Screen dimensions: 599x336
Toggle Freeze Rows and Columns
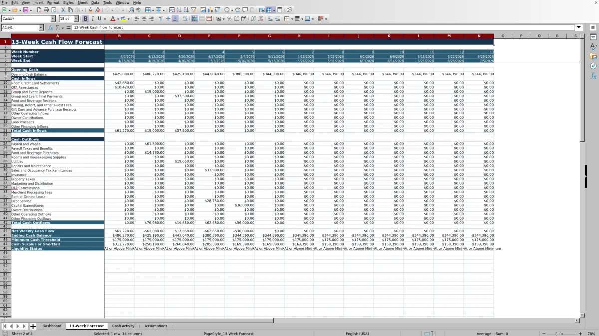269,10
